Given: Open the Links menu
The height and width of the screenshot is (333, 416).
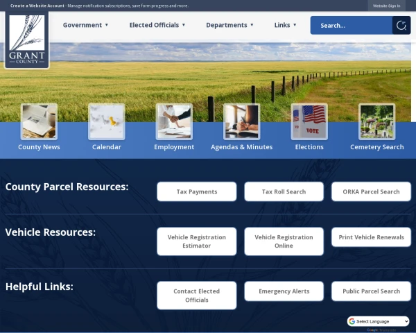Looking at the screenshot, I should (285, 25).
